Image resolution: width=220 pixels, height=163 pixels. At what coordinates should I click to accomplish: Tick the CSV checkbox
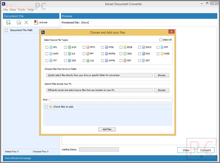[x=84, y=60]
